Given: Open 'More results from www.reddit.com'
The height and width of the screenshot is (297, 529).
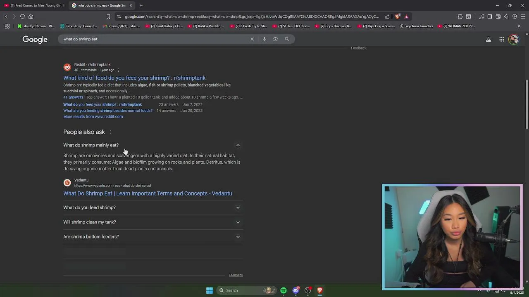Looking at the screenshot, I should coord(93,117).
